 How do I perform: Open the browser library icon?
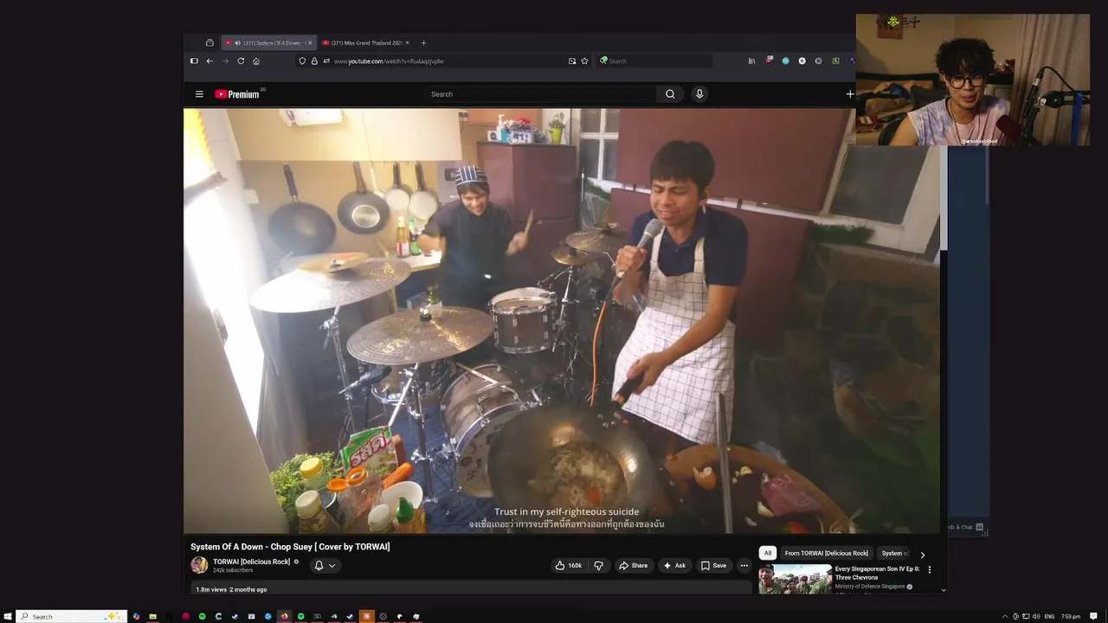coord(751,61)
